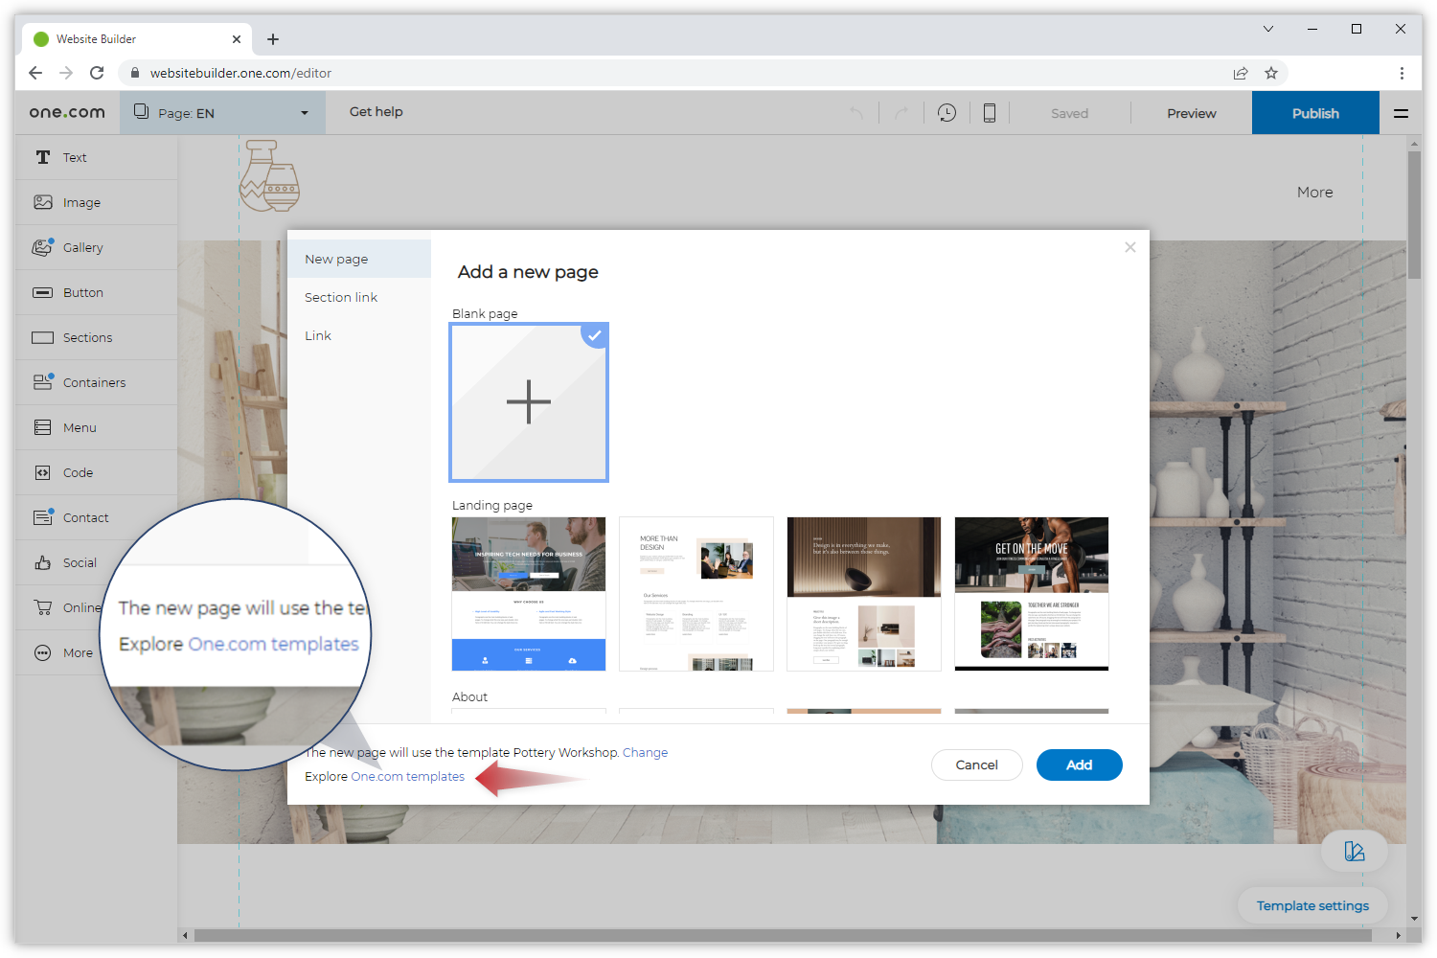
Task: Click the Social component icon
Action: point(43,563)
